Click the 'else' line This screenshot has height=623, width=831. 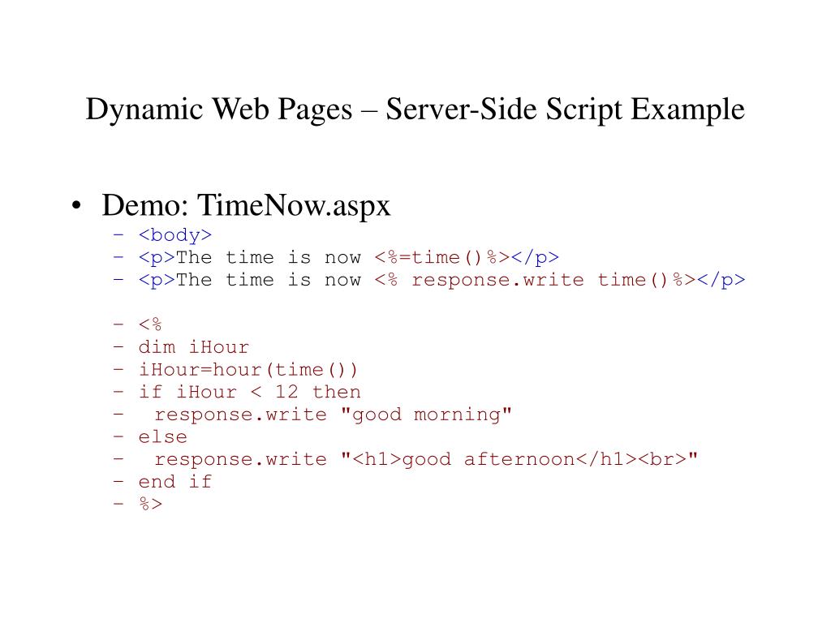click(162, 436)
